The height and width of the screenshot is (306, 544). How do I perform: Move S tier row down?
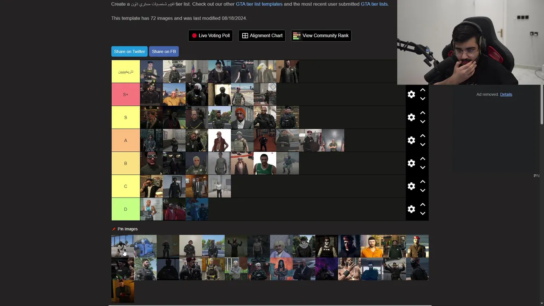[x=422, y=122]
